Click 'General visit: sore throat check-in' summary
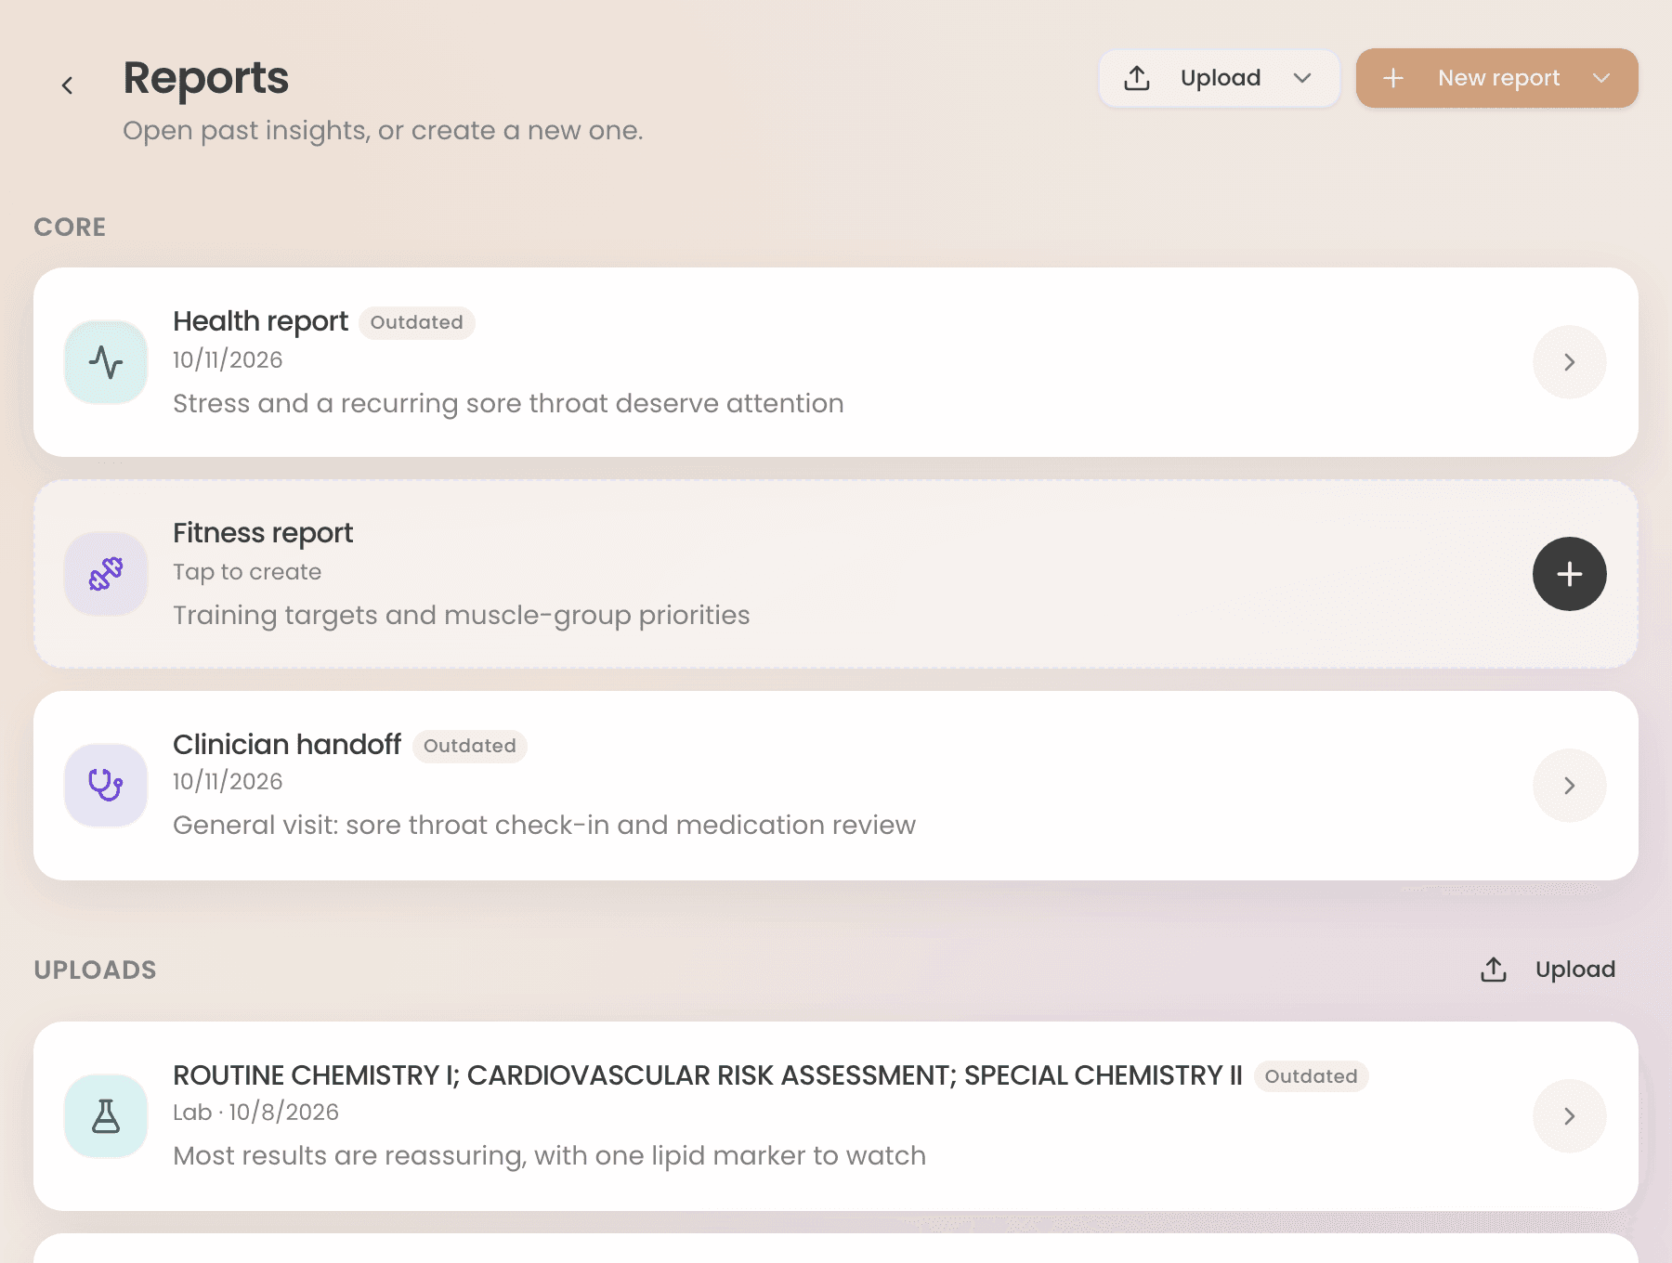The width and height of the screenshot is (1672, 1263). (544, 826)
